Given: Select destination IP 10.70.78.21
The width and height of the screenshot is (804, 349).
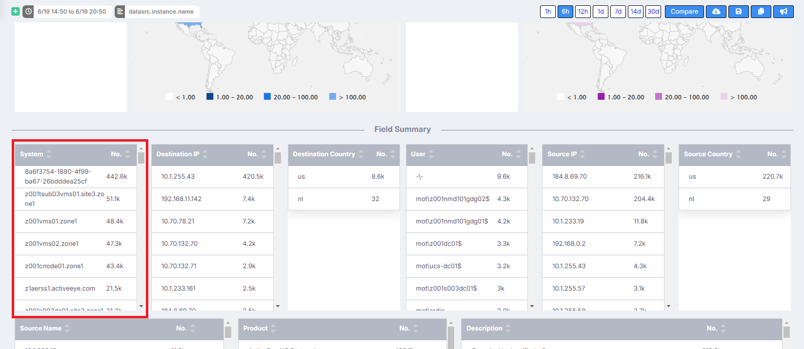Looking at the screenshot, I should pyautogui.click(x=212, y=221).
